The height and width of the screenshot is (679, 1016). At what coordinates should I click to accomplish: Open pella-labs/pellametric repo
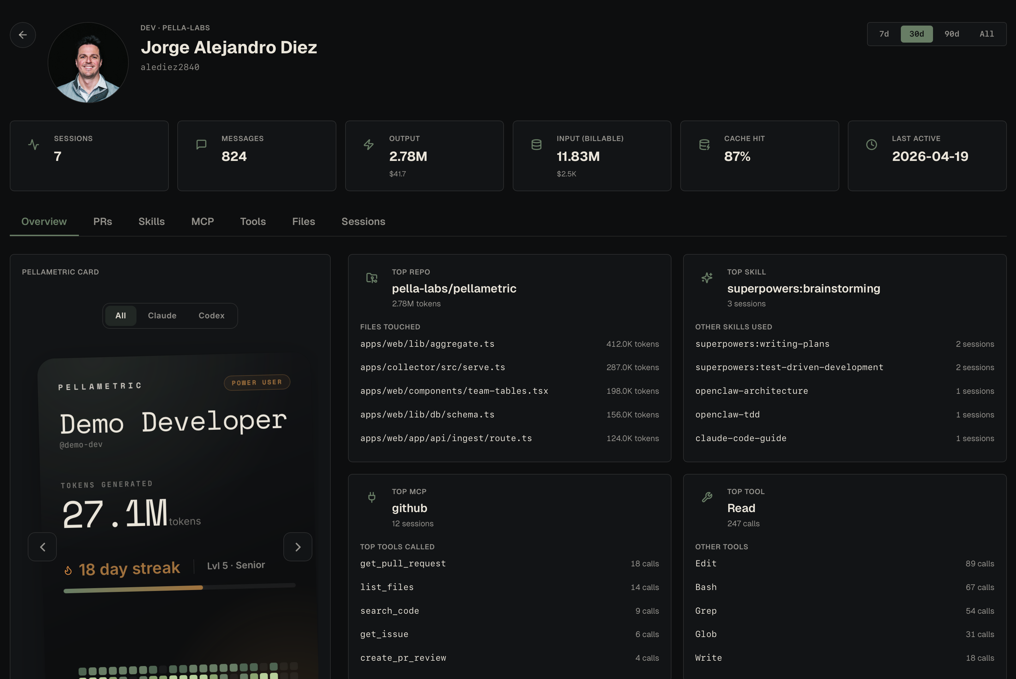click(454, 288)
